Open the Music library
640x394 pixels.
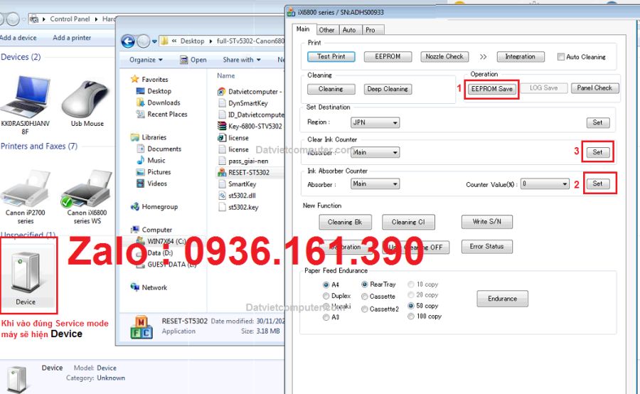point(151,161)
